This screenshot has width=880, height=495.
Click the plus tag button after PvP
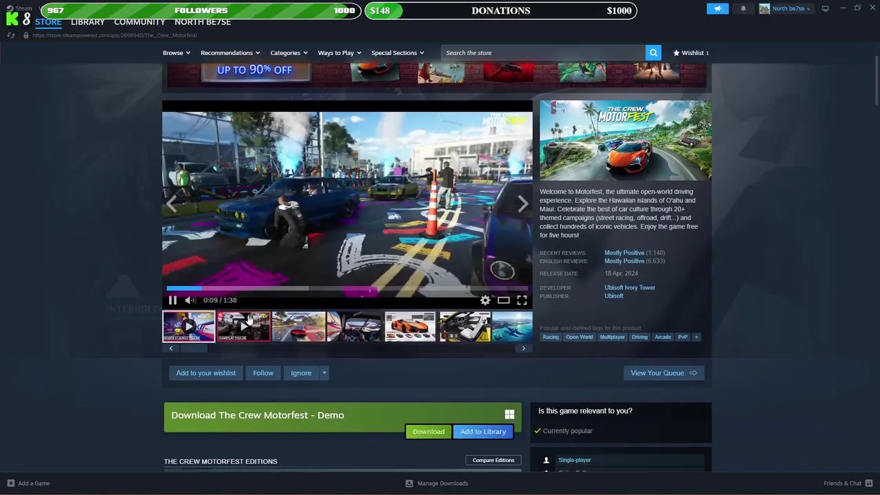tap(696, 337)
